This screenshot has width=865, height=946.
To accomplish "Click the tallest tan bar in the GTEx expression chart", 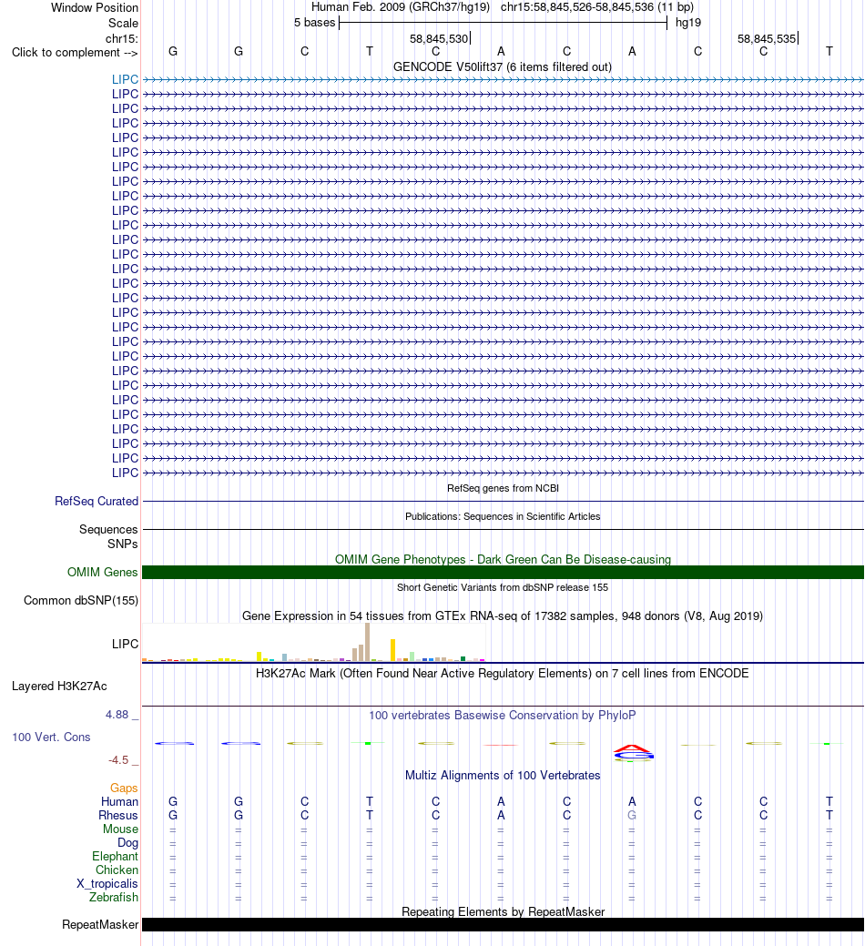I will [x=367, y=643].
